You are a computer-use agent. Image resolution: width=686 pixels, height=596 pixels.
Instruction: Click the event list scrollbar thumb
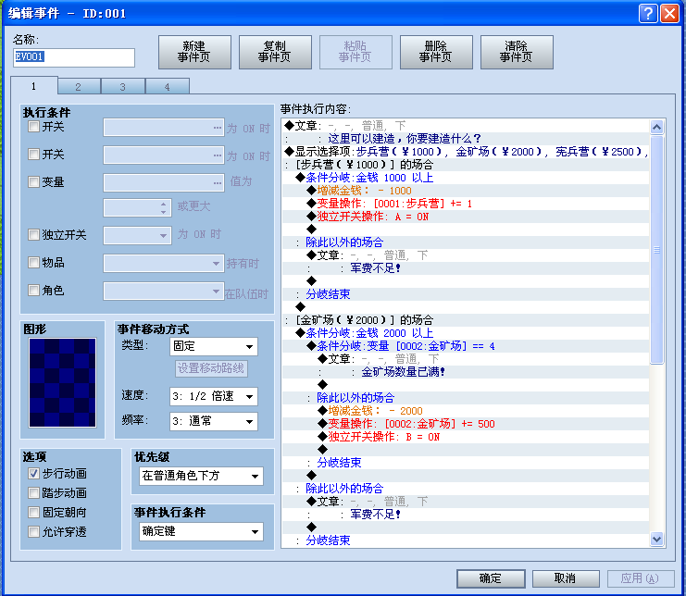pyautogui.click(x=656, y=249)
